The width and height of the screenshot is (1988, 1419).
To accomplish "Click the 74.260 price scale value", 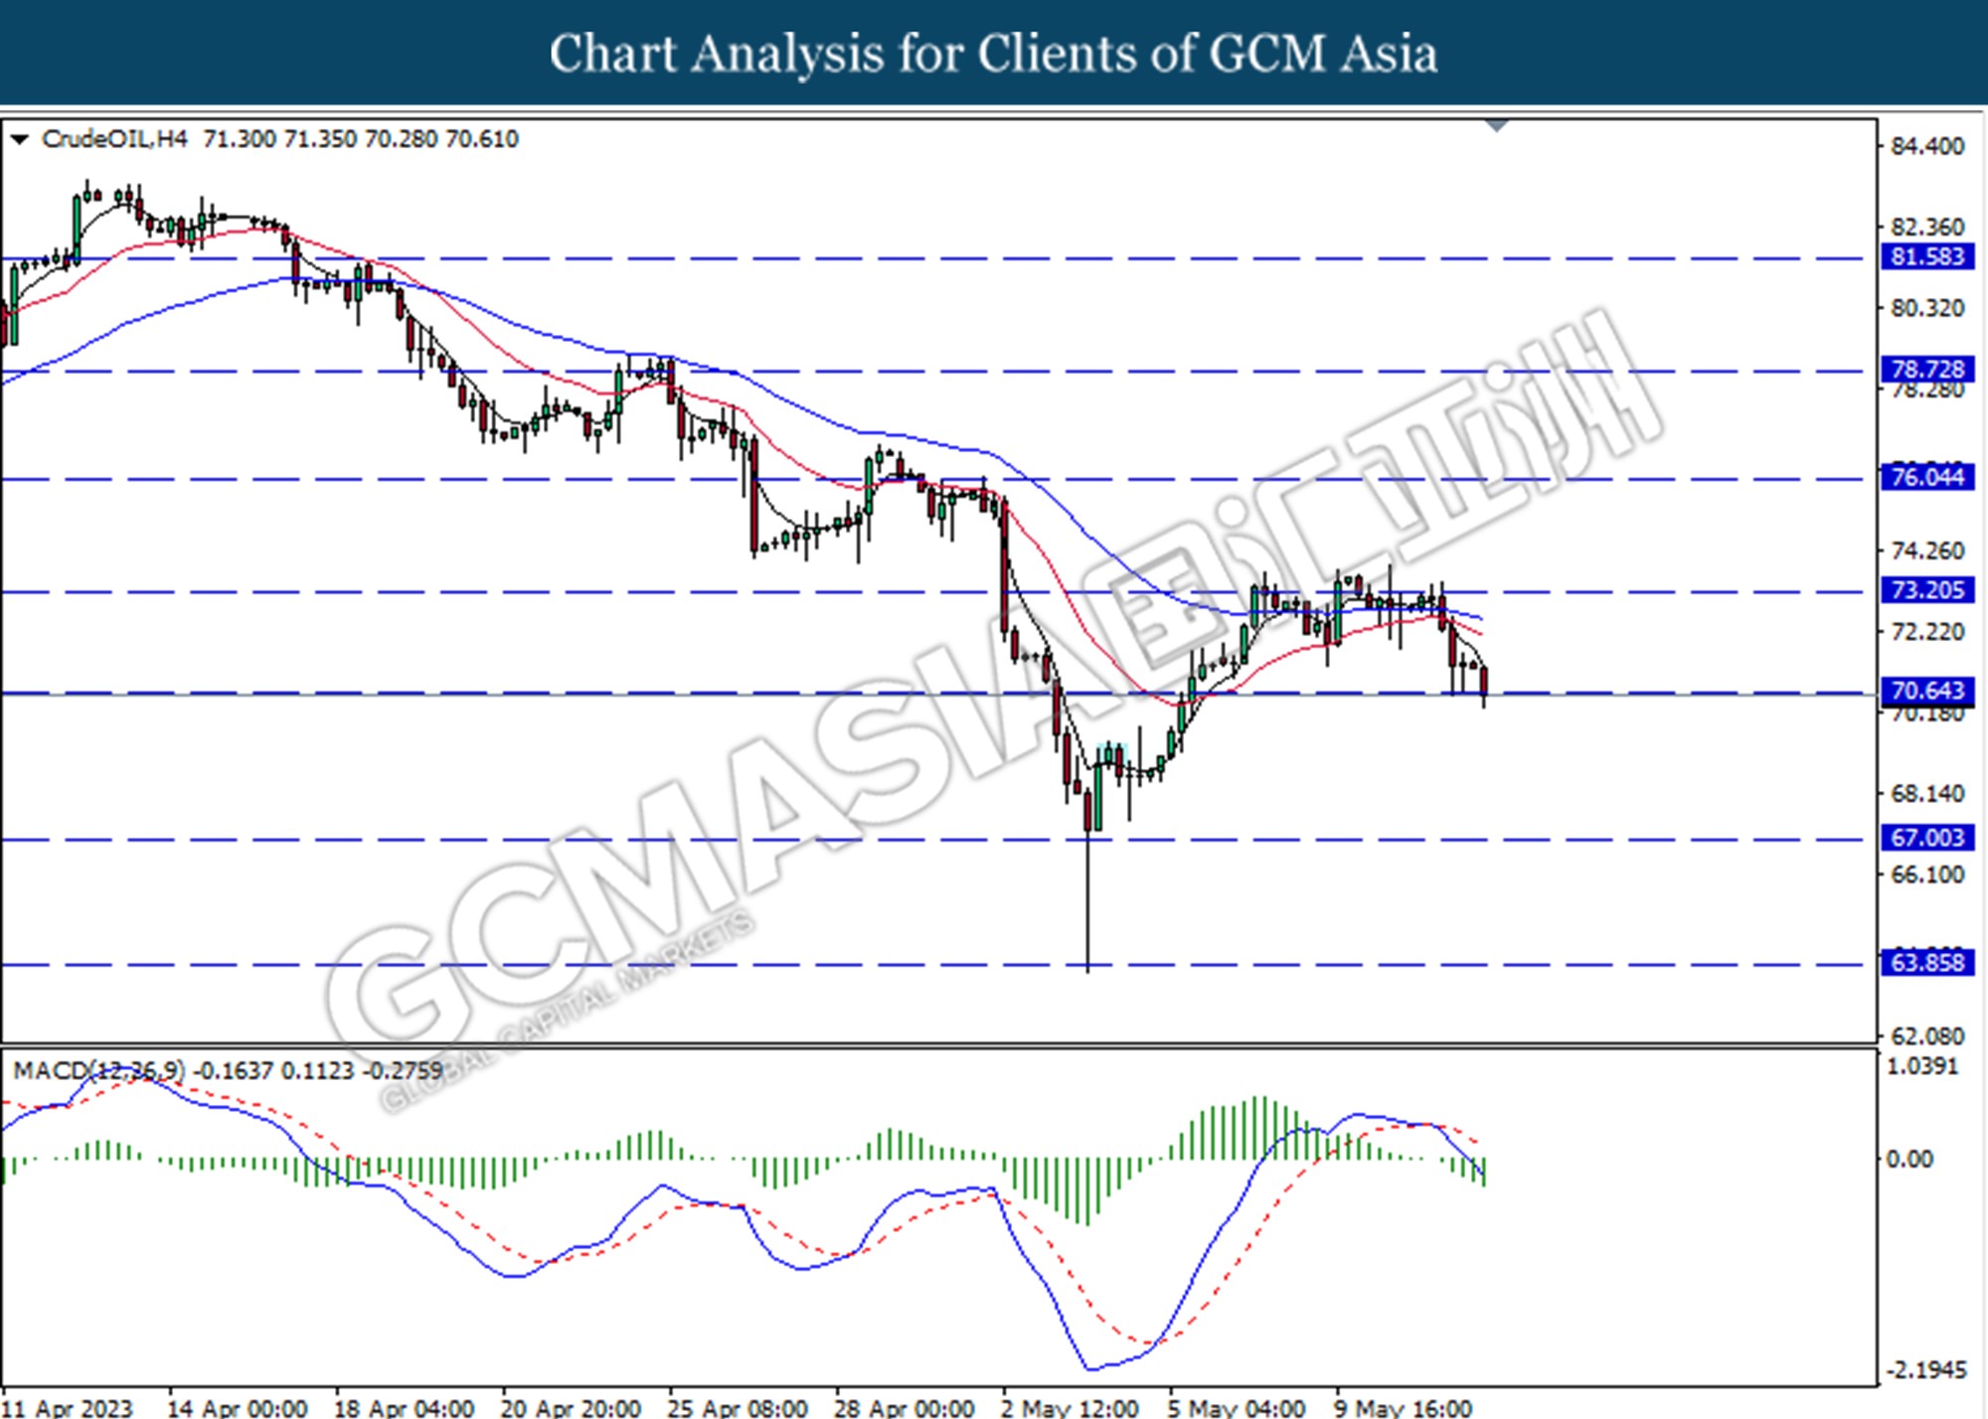I will click(x=1927, y=551).
